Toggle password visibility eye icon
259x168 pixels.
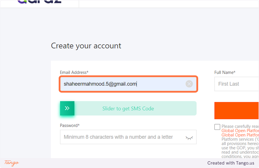click(189, 137)
